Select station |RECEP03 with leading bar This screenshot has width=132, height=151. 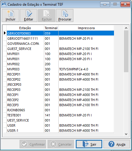25,85
